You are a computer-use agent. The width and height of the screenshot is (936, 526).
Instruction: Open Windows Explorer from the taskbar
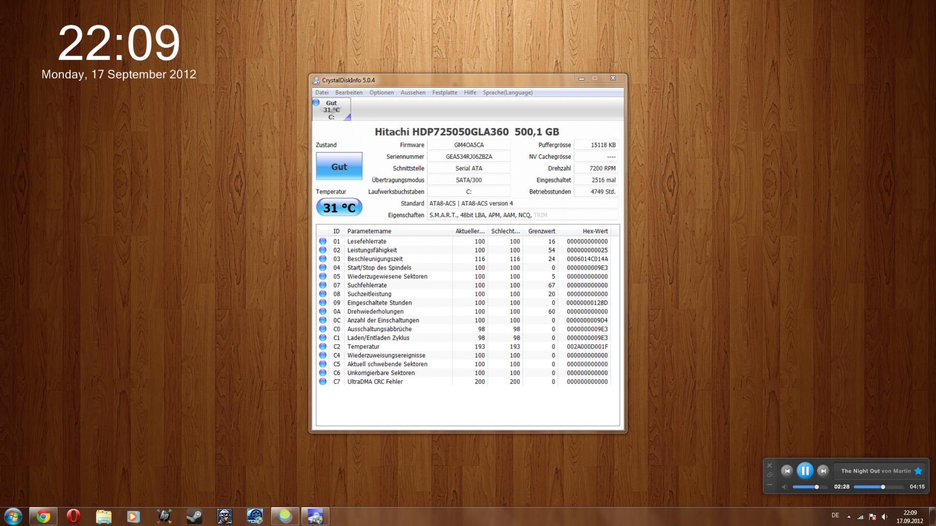click(103, 516)
